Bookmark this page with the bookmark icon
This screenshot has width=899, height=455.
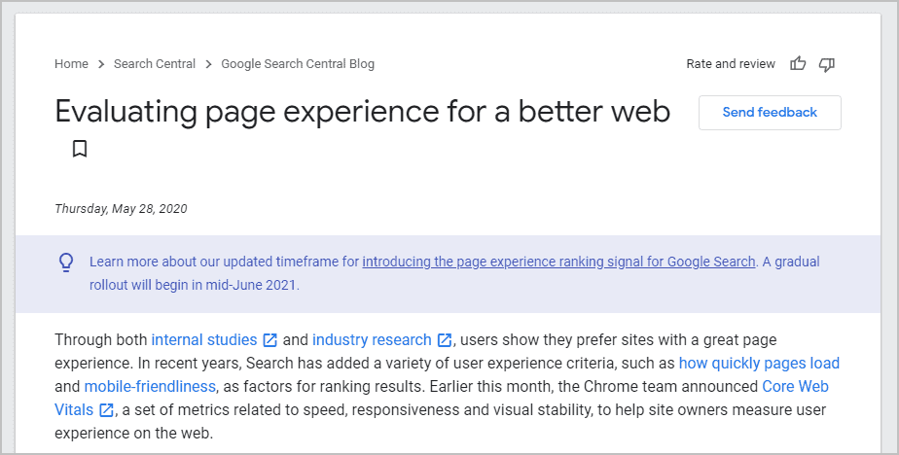(x=80, y=149)
